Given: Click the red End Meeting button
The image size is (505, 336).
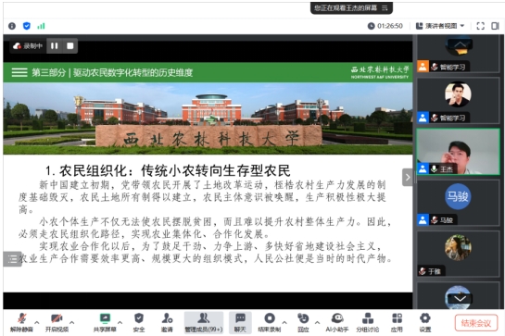Looking at the screenshot, I should pyautogui.click(x=476, y=323).
